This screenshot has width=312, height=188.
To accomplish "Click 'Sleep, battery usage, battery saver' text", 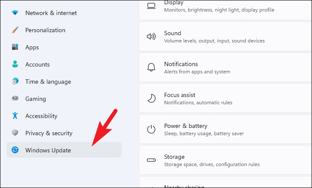I will point(204,133).
